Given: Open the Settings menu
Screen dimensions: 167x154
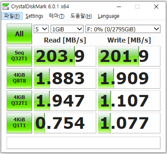Looking at the screenshot, I should tap(34, 16).
